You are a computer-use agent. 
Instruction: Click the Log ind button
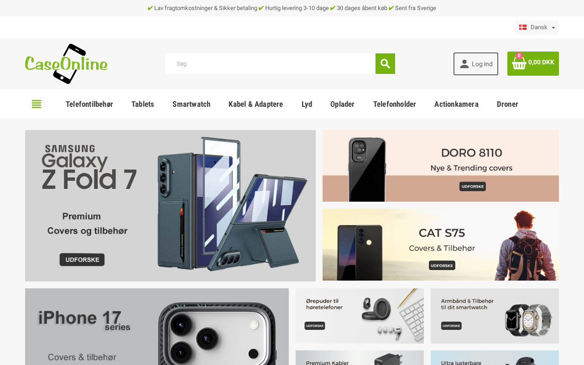[476, 64]
